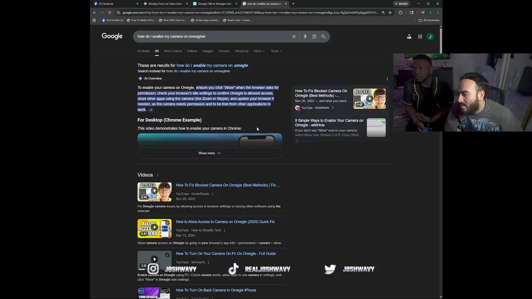532x299 pixels.
Task: Open Search Labs flask icon
Action: point(409,37)
